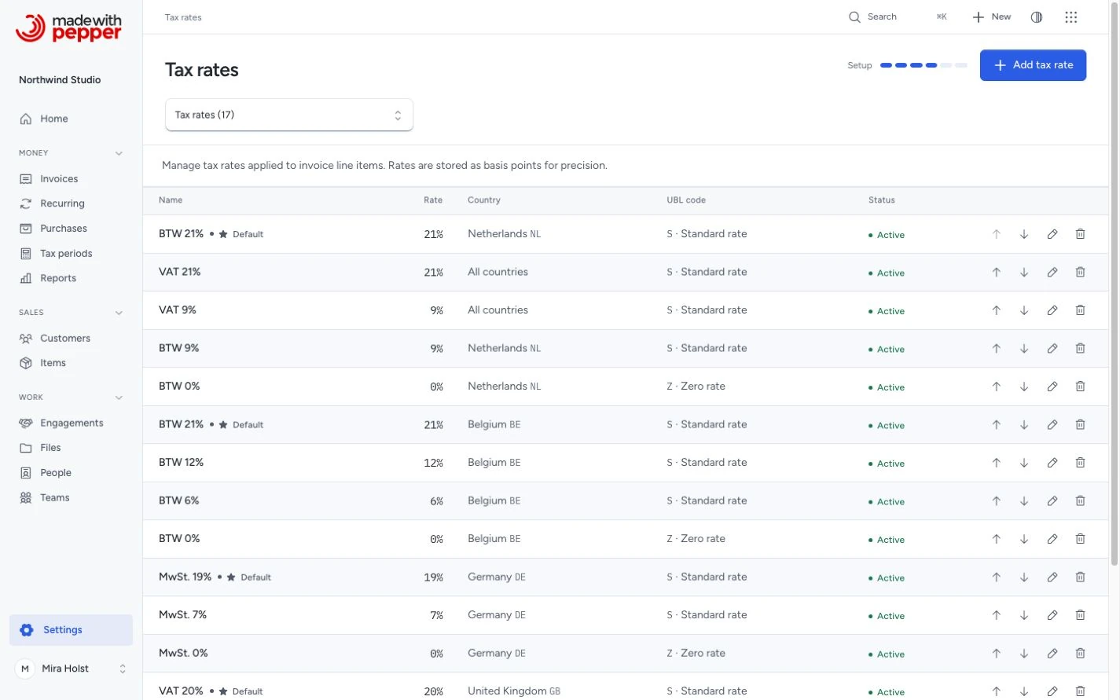Delete the VAT 9% tax rate
1120x700 pixels.
tap(1081, 310)
